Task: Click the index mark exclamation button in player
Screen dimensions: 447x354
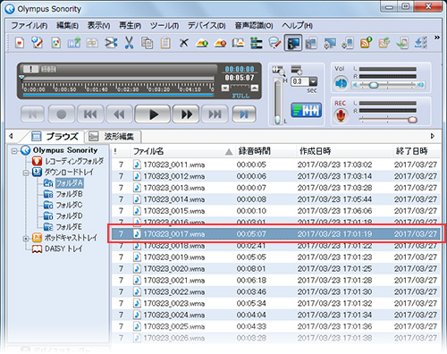Action: (x=30, y=69)
